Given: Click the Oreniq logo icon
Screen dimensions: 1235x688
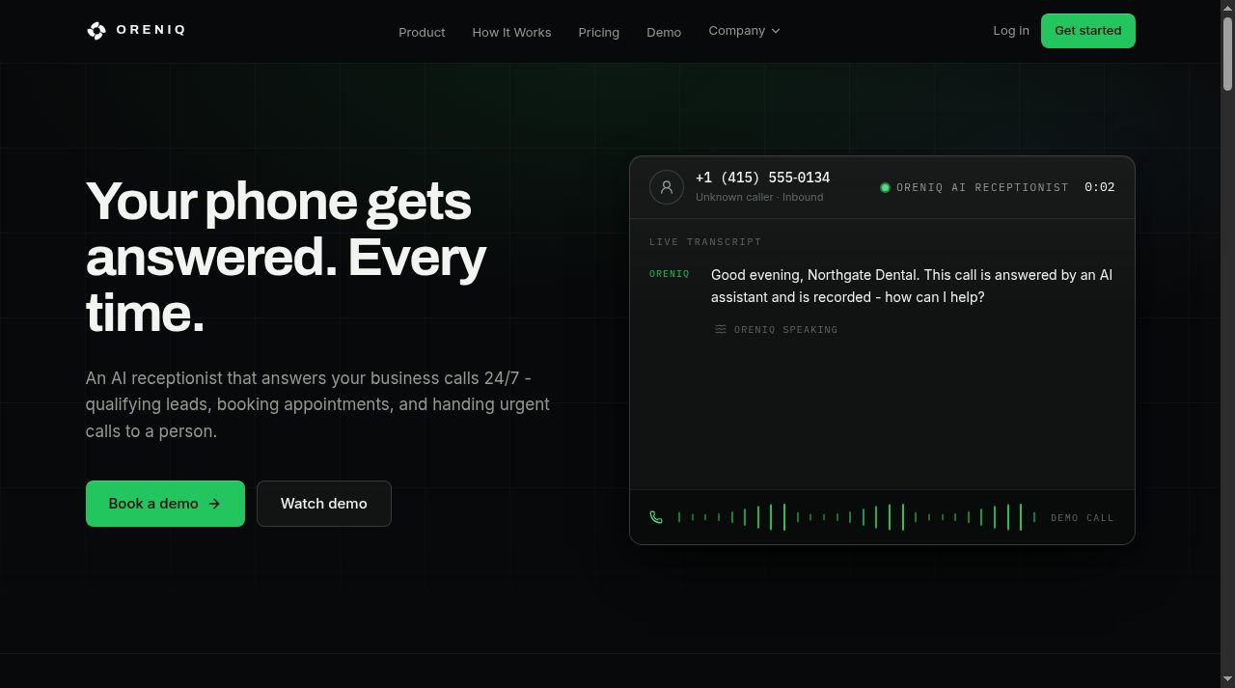Looking at the screenshot, I should [96, 31].
